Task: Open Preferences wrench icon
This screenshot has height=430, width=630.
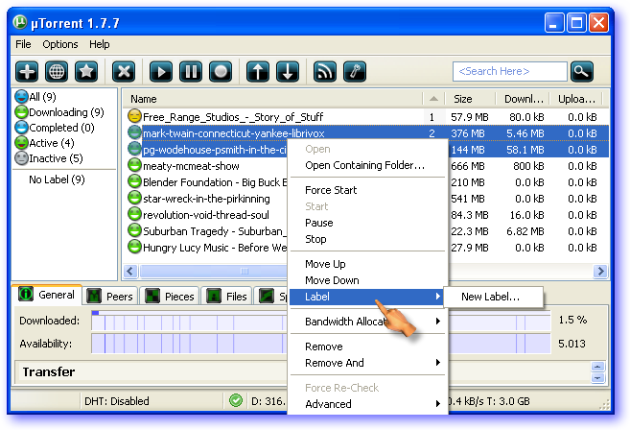Action: [355, 72]
